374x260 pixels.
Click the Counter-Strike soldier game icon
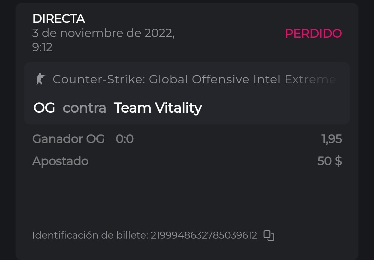click(x=41, y=79)
